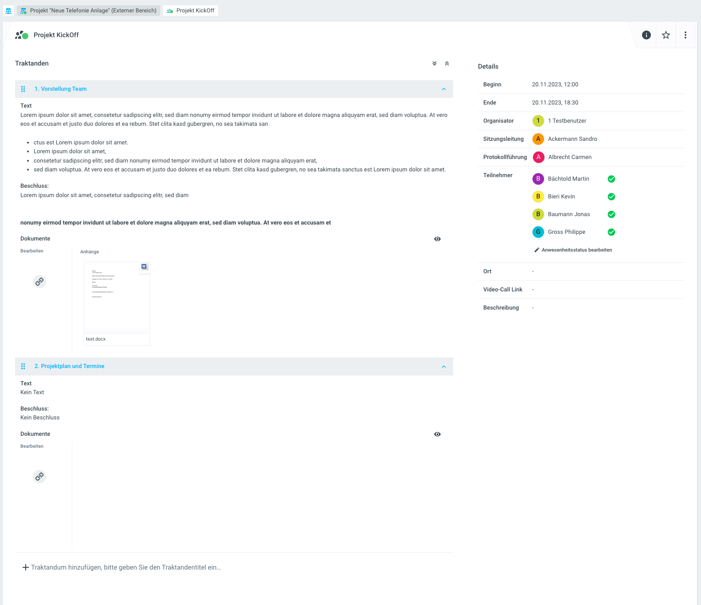Click the home icon in tab bar
The width and height of the screenshot is (701, 605).
(x=8, y=11)
